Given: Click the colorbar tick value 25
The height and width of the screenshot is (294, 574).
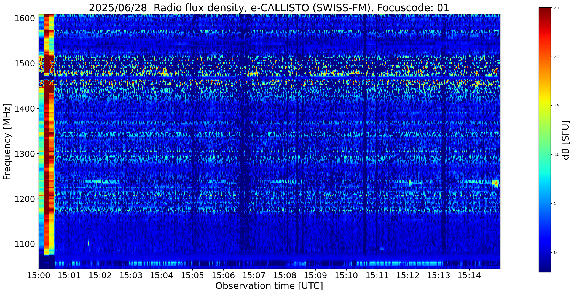Looking at the screenshot, I should click(557, 8).
